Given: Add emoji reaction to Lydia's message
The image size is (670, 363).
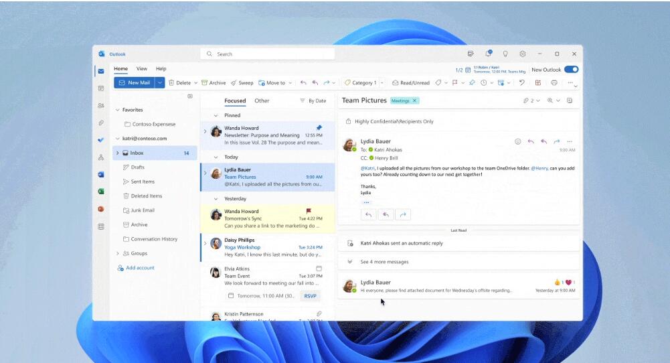Looking at the screenshot, I should 518,141.
